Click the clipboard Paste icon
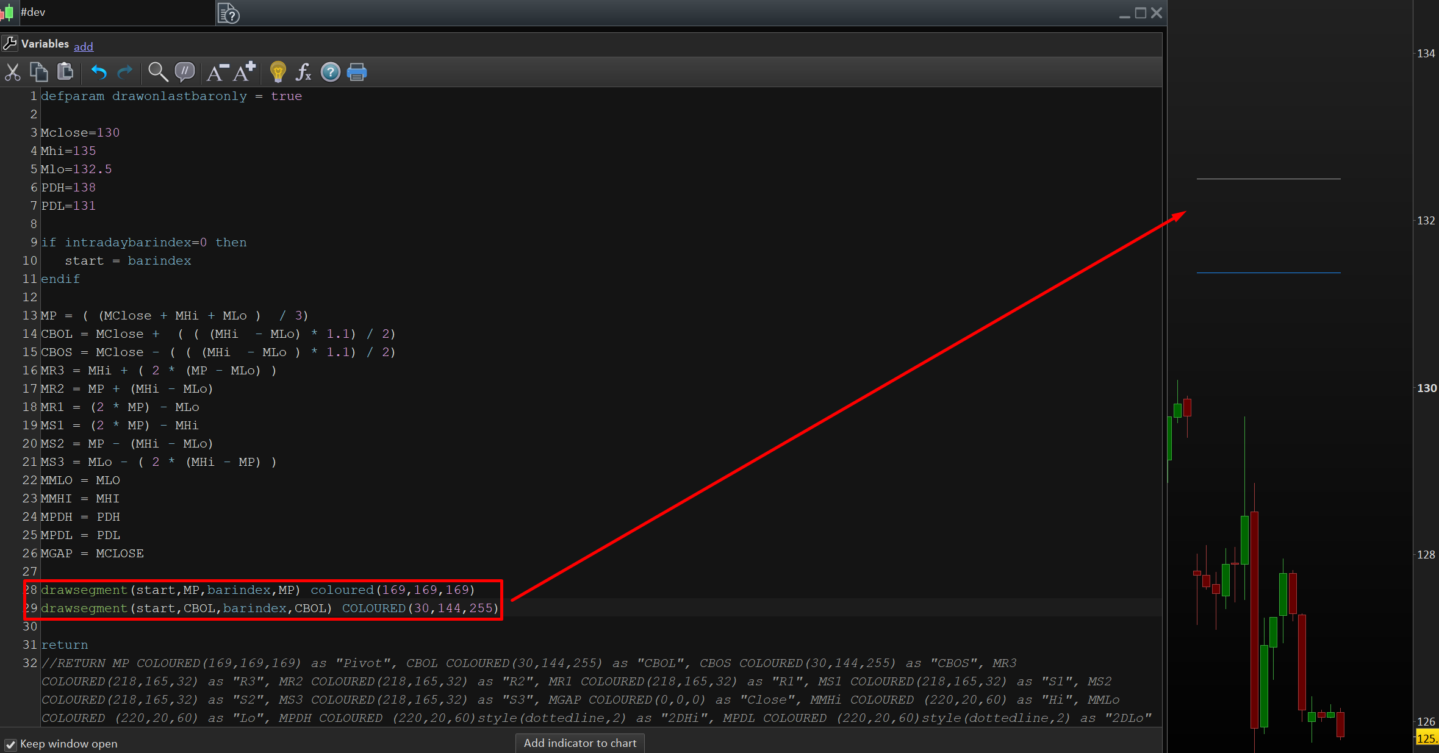Screen dimensions: 1439x753 [65, 73]
